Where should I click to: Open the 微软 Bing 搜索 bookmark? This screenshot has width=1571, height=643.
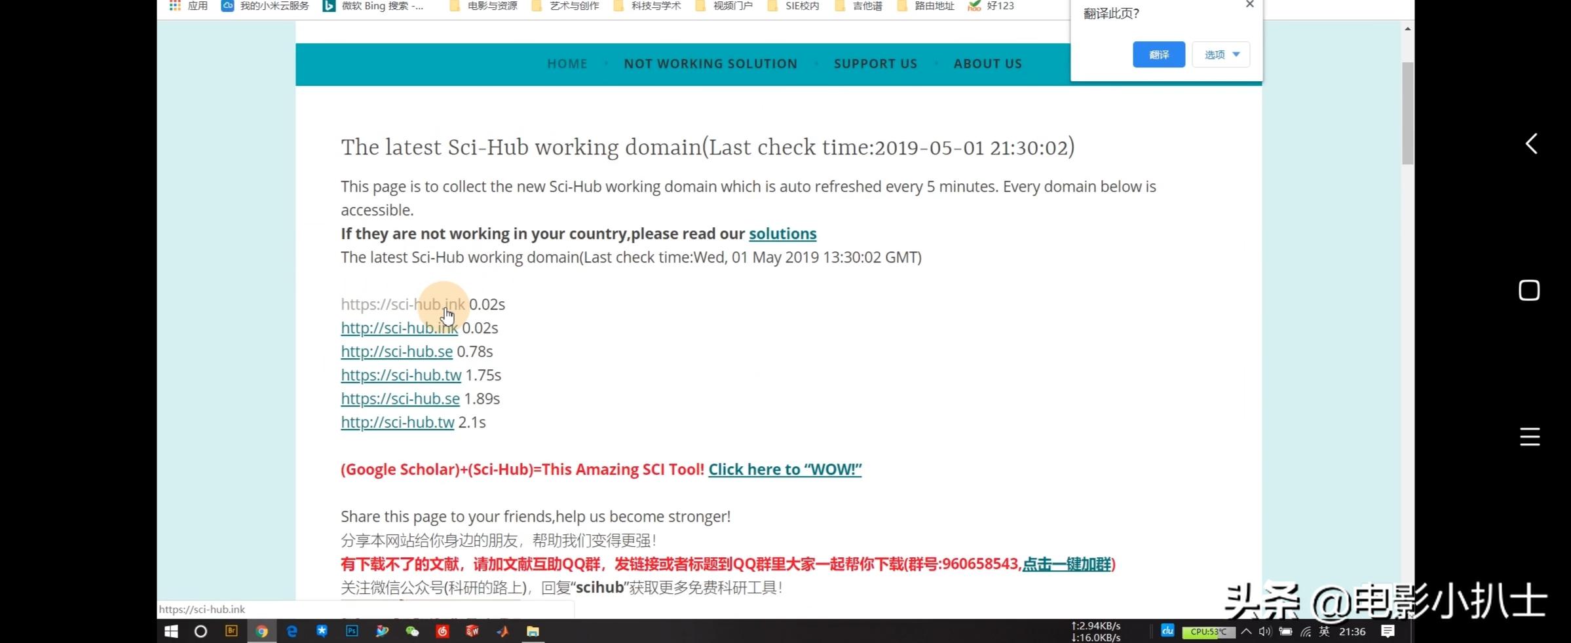(373, 6)
